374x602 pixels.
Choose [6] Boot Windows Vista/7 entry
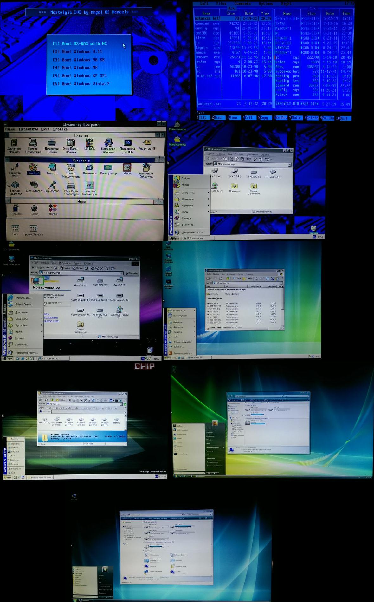[x=81, y=84]
